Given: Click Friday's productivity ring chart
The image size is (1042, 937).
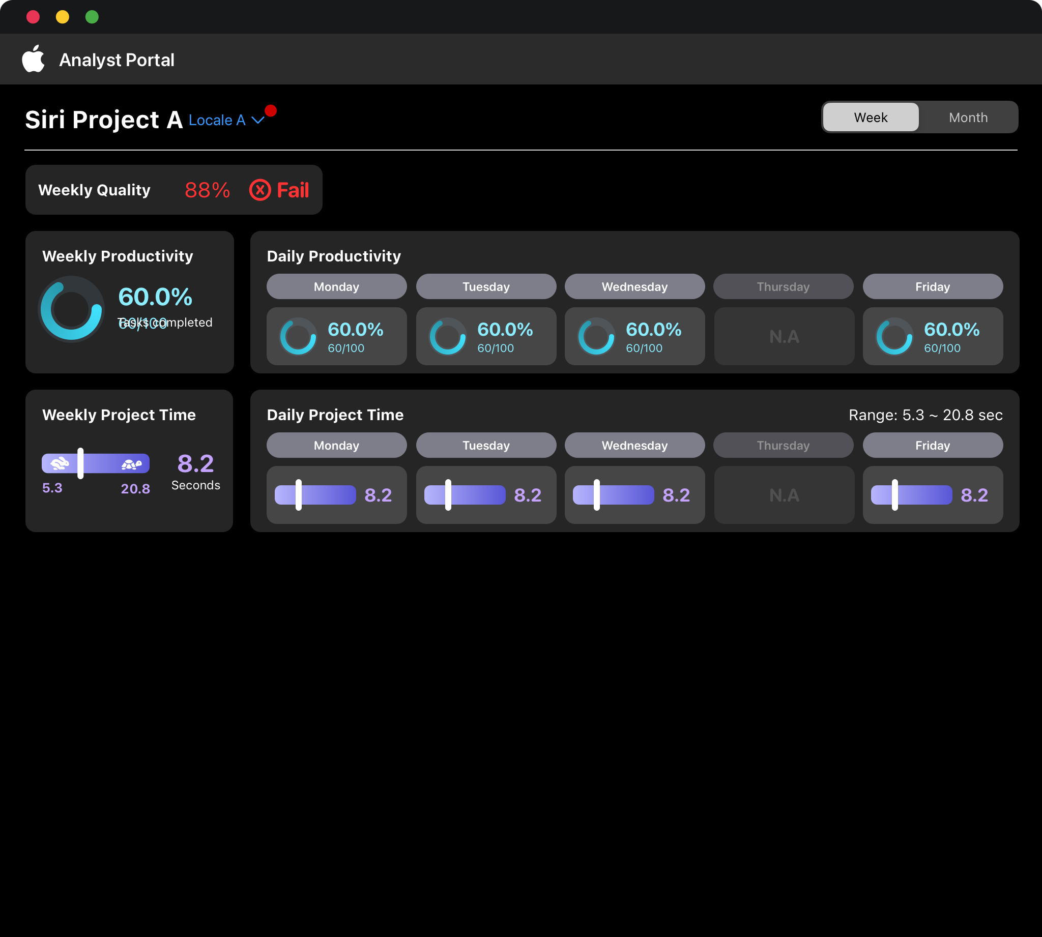Looking at the screenshot, I should tap(894, 336).
